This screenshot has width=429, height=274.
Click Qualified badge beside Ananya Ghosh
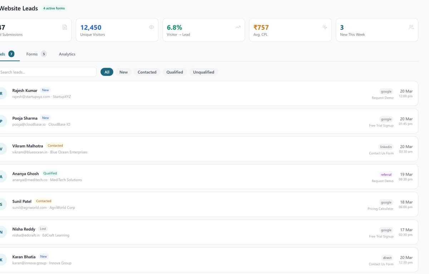(50, 174)
